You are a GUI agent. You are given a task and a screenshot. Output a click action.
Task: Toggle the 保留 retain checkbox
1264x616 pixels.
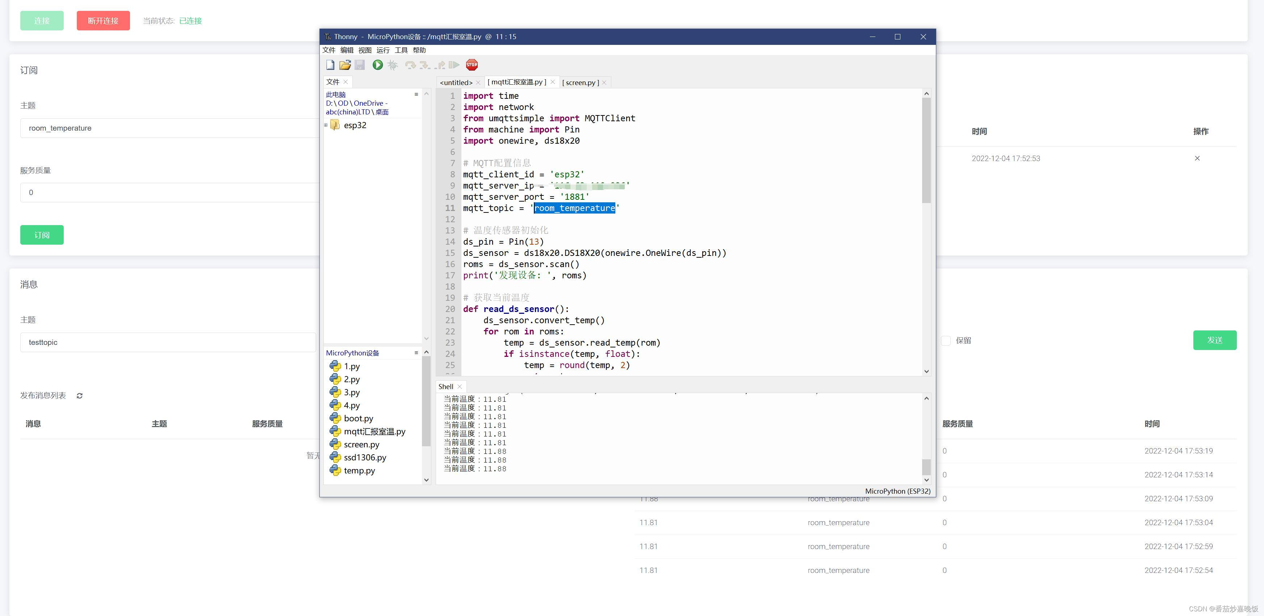[946, 340]
